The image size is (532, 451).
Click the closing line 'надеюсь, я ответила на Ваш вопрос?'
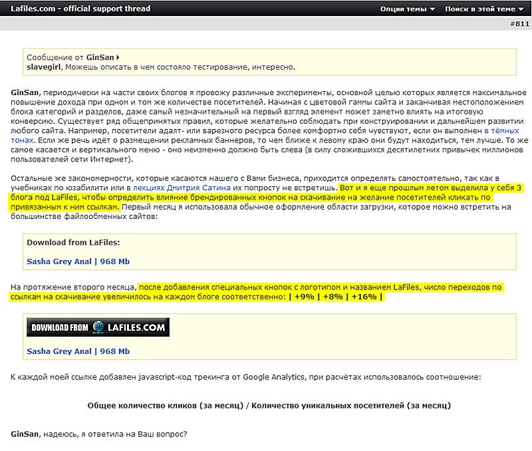coord(115,434)
